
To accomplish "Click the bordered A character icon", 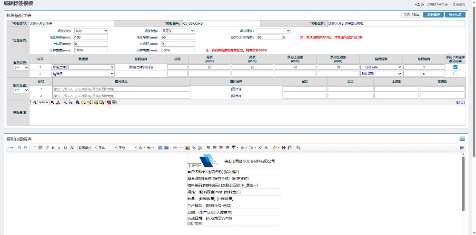I will pyautogui.click(x=72, y=147).
